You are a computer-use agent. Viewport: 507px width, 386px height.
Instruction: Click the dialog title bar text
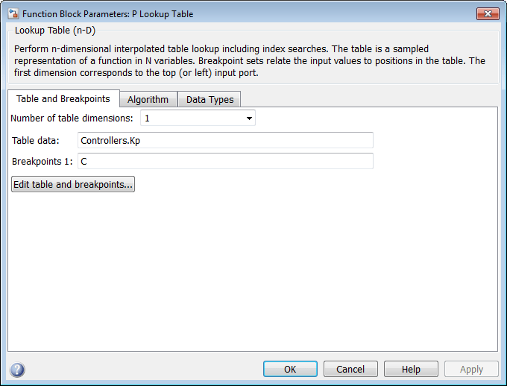[x=95, y=13]
